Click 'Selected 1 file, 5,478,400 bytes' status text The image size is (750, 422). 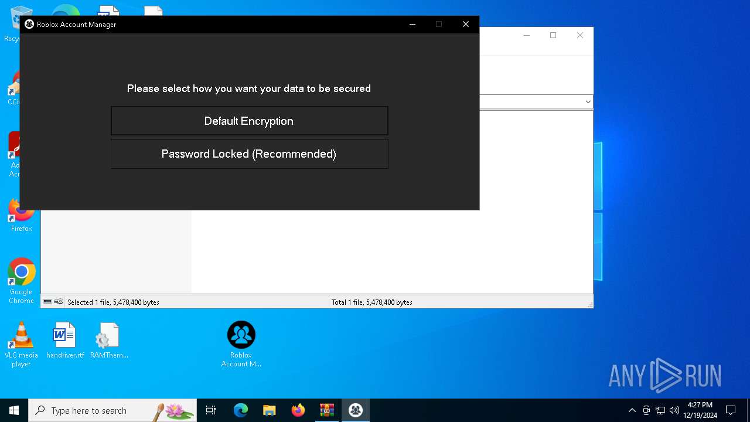tap(113, 302)
